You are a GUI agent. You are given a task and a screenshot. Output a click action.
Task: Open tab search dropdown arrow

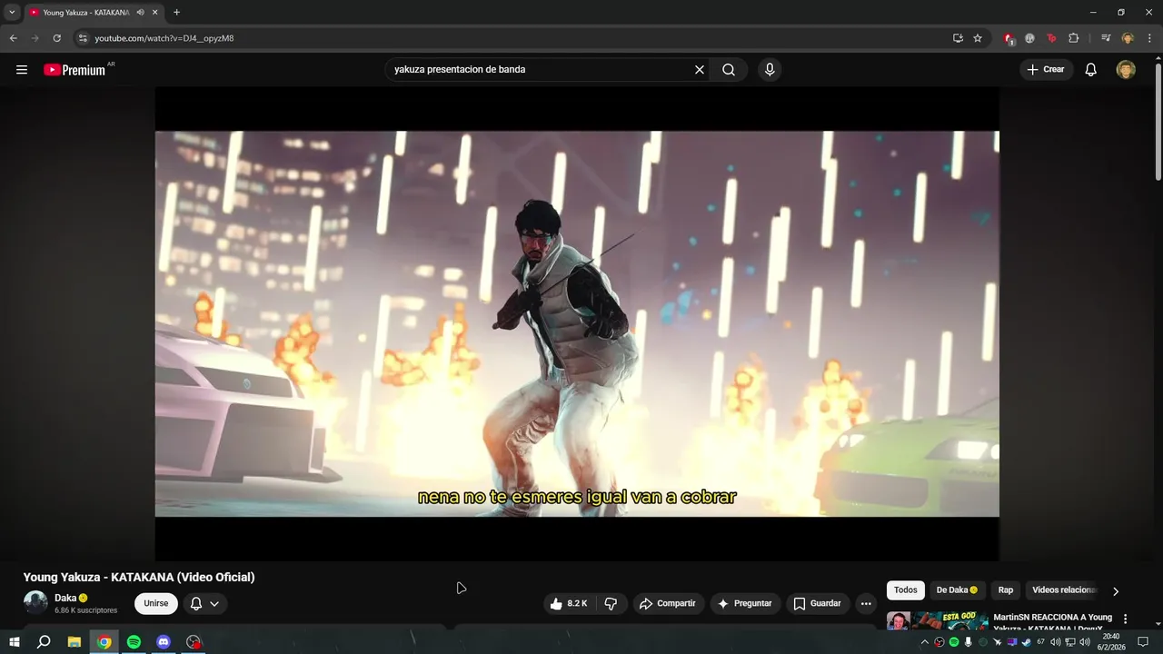12,13
